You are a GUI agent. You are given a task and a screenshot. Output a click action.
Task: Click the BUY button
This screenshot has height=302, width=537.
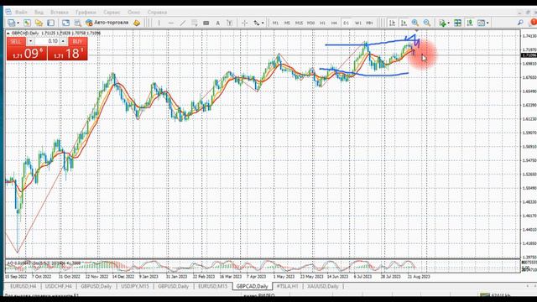pos(78,41)
